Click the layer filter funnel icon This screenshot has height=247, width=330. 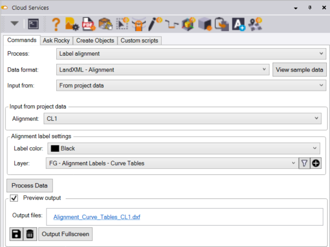(304, 163)
